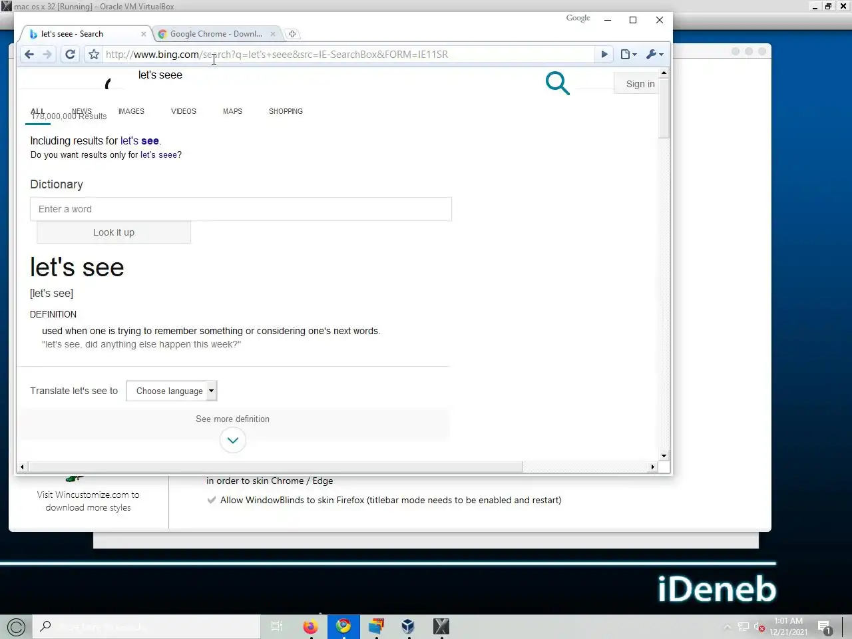Viewport: 852px width, 639px height.
Task: Click the vertical scrollbar up arrow
Action: [x=664, y=73]
